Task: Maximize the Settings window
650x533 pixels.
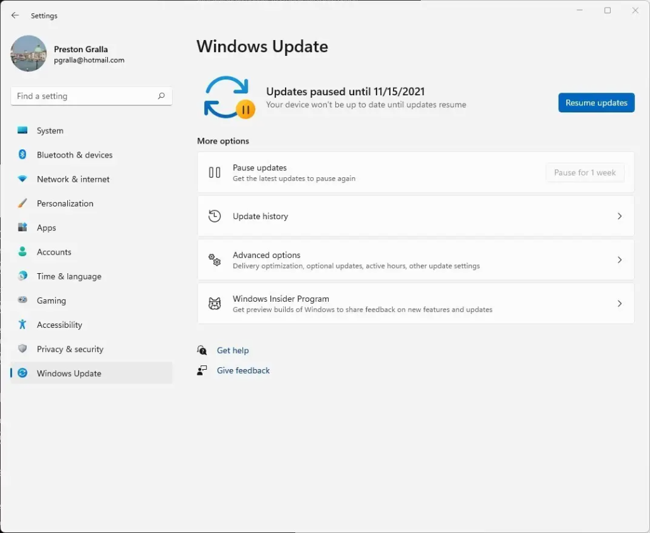Action: coord(607,10)
